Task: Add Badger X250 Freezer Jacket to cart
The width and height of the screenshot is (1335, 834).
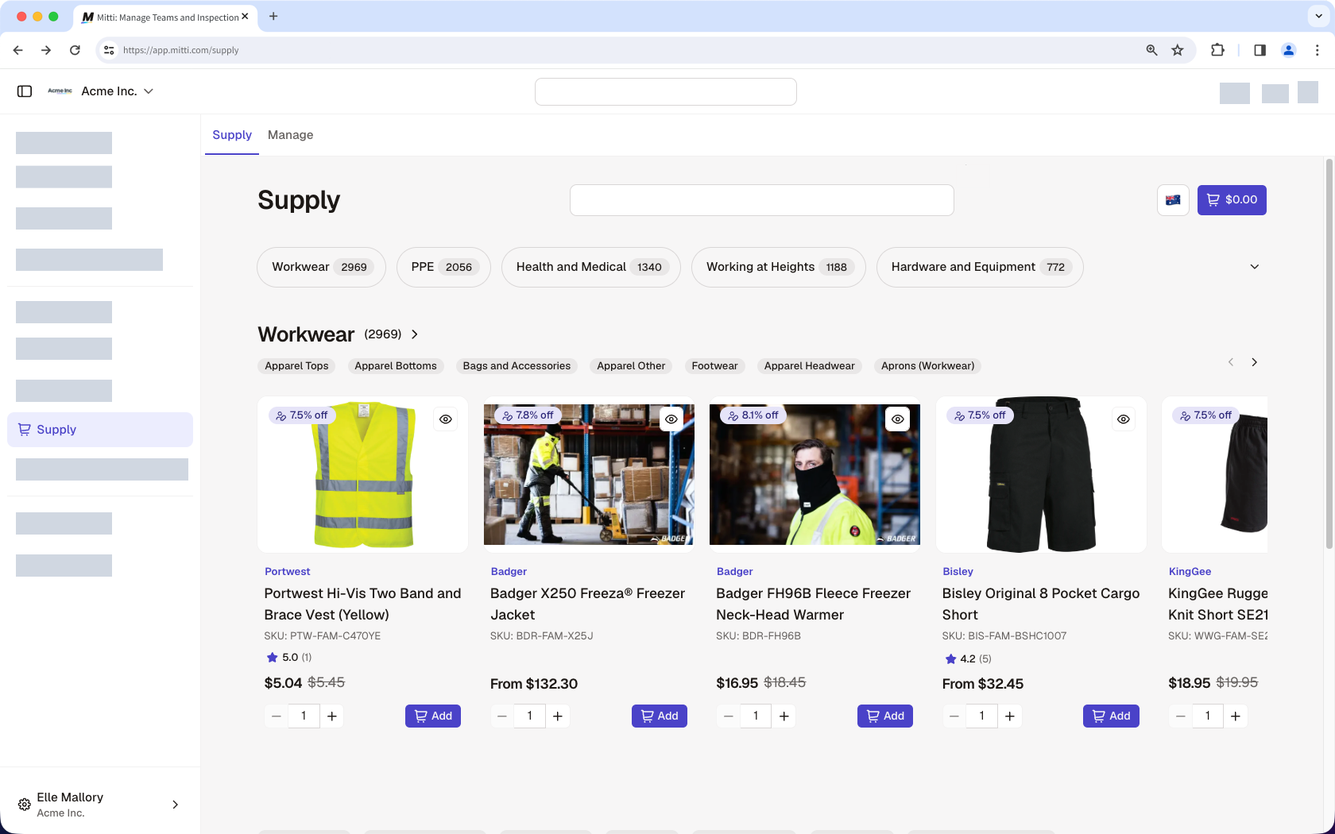Action: point(660,716)
